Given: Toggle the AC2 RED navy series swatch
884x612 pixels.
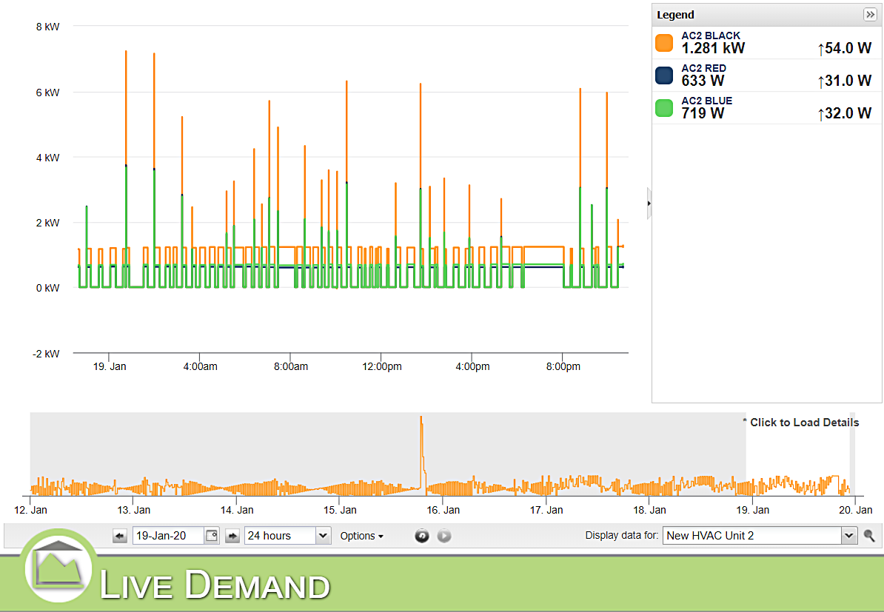Looking at the screenshot, I should coord(664,75).
